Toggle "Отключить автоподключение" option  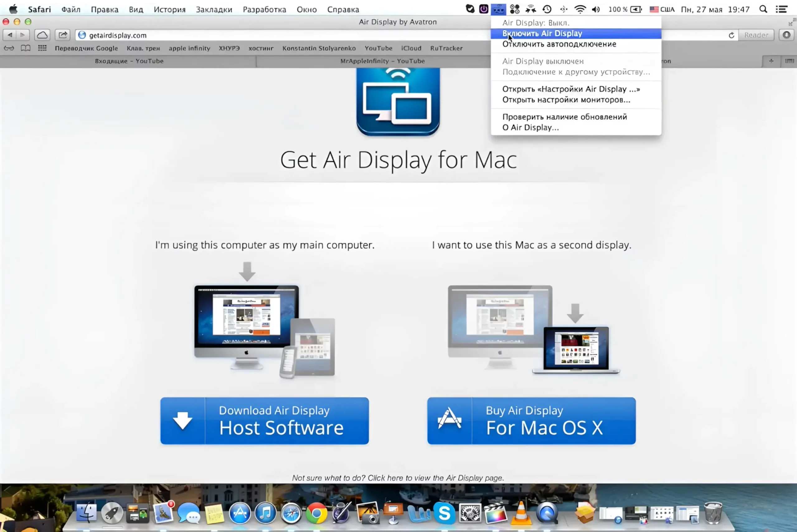click(559, 44)
